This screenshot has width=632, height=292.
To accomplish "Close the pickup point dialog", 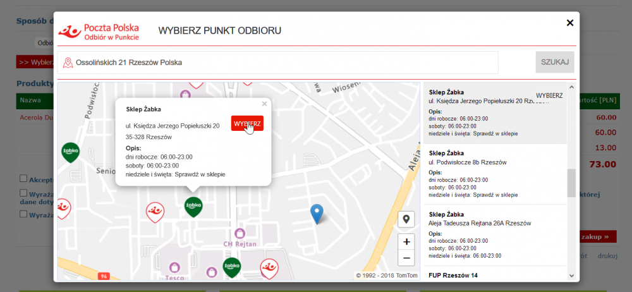I will tap(569, 23).
